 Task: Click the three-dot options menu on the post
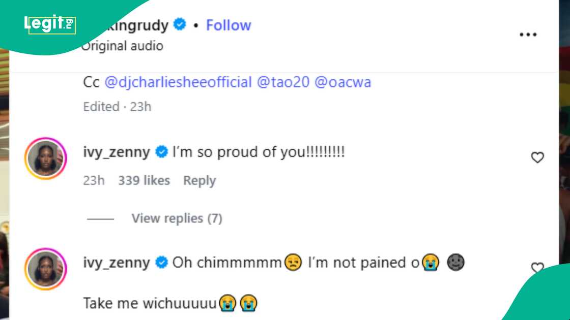pyautogui.click(x=528, y=34)
